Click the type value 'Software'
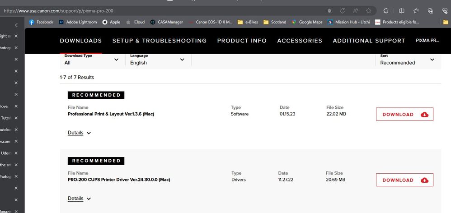 pos(240,114)
